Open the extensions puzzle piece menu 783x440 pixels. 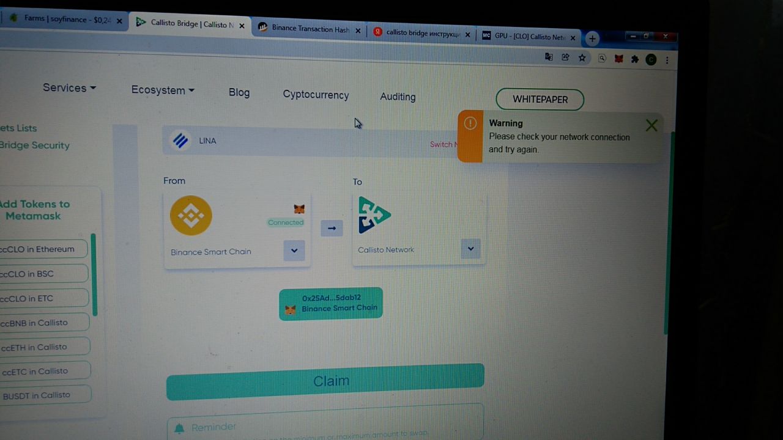point(635,59)
